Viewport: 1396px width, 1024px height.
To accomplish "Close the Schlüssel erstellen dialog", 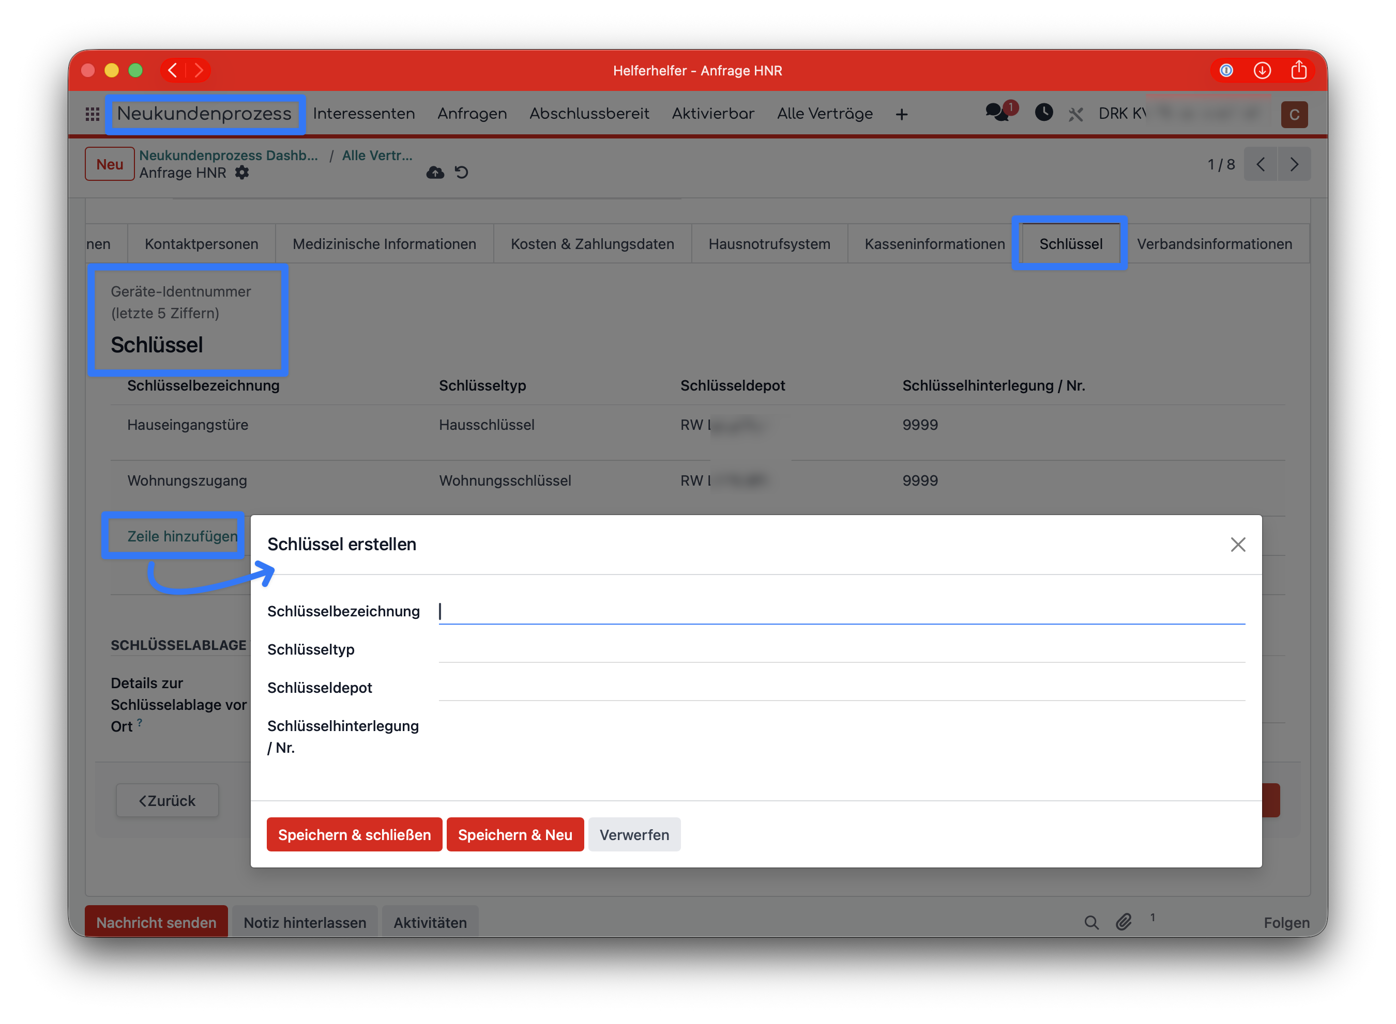I will pos(1238,545).
